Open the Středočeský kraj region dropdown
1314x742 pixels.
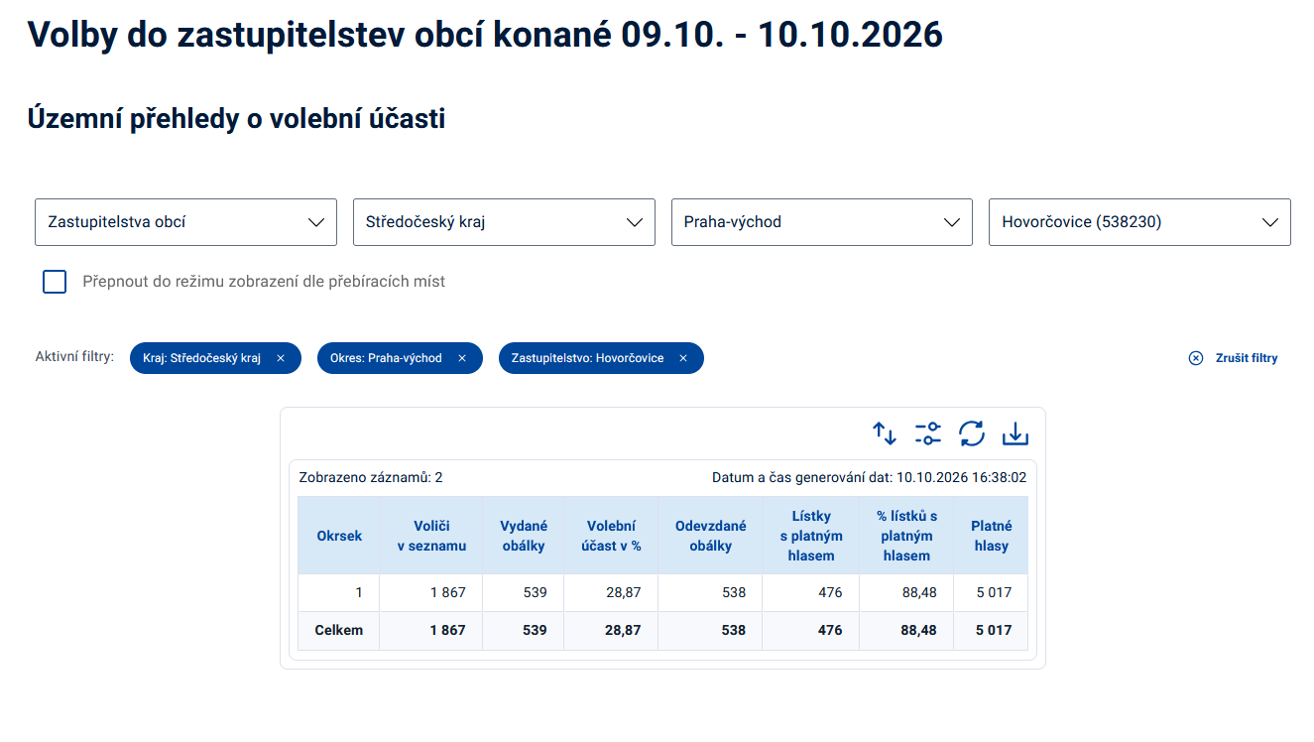(x=504, y=222)
